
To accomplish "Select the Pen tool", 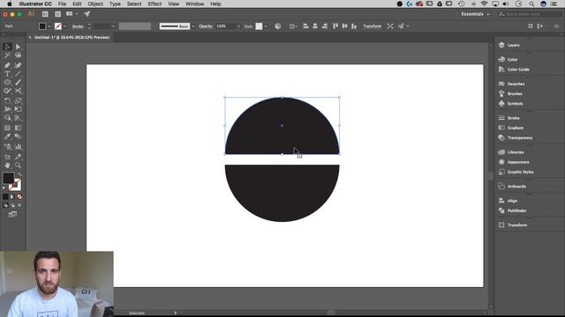I will click(7, 65).
